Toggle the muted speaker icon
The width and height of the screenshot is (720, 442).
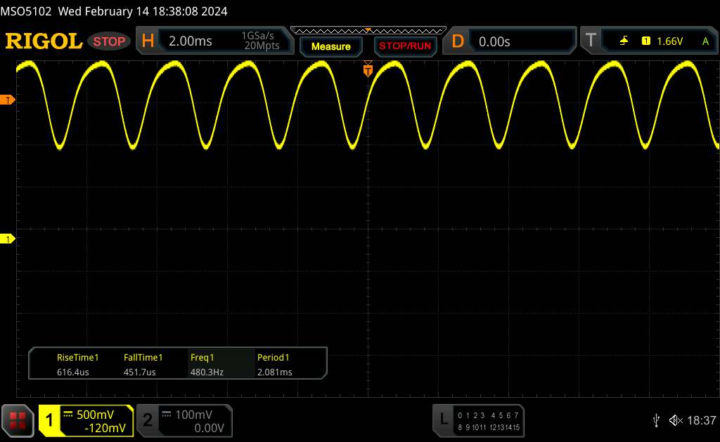tap(676, 420)
